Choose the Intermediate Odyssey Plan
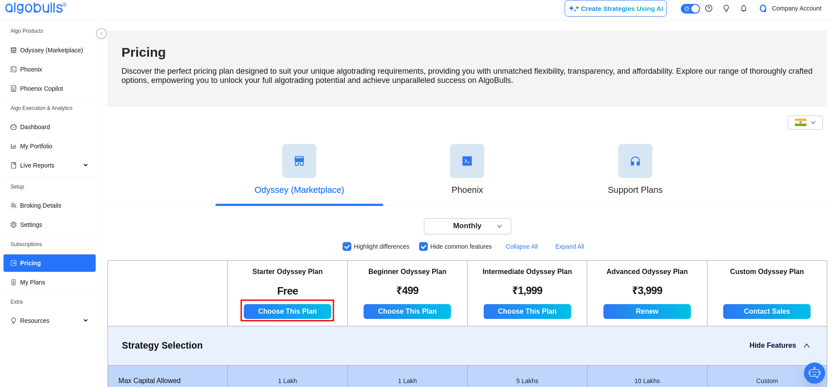Viewport: 832px width, 387px height. pyautogui.click(x=527, y=312)
